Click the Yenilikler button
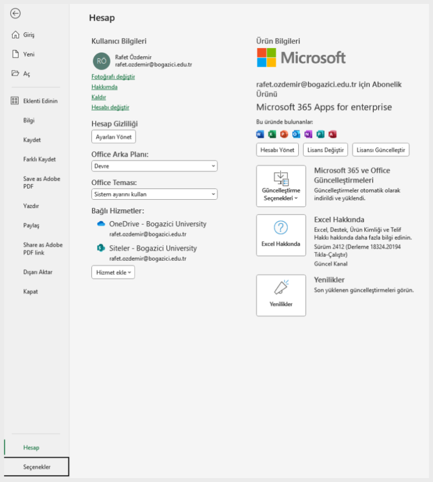 point(281,295)
